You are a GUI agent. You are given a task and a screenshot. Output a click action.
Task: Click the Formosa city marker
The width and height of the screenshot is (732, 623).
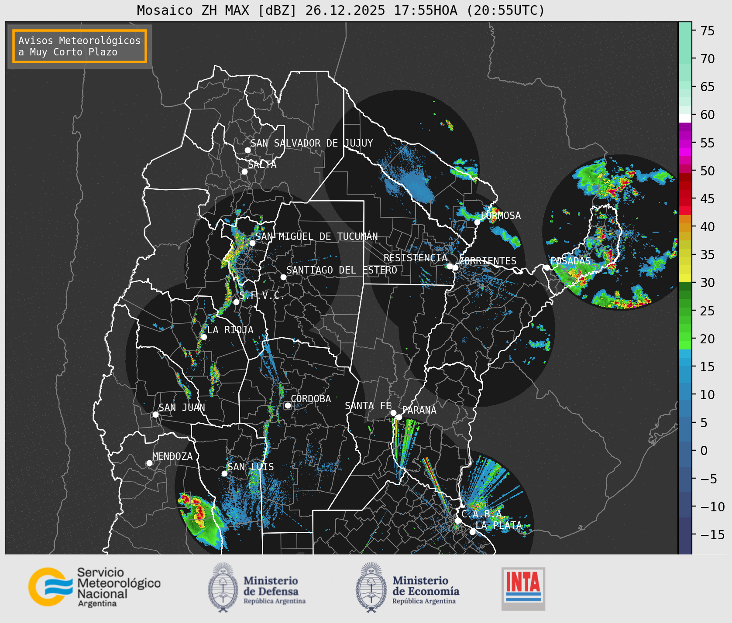(x=478, y=222)
